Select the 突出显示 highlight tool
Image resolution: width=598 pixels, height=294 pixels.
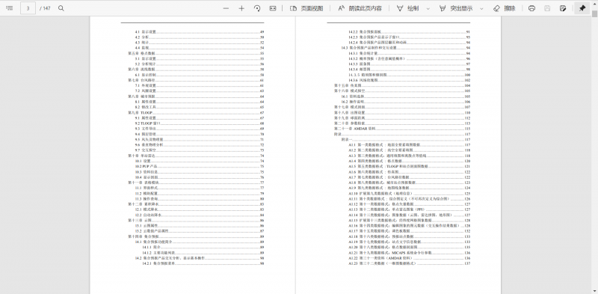tap(456, 8)
